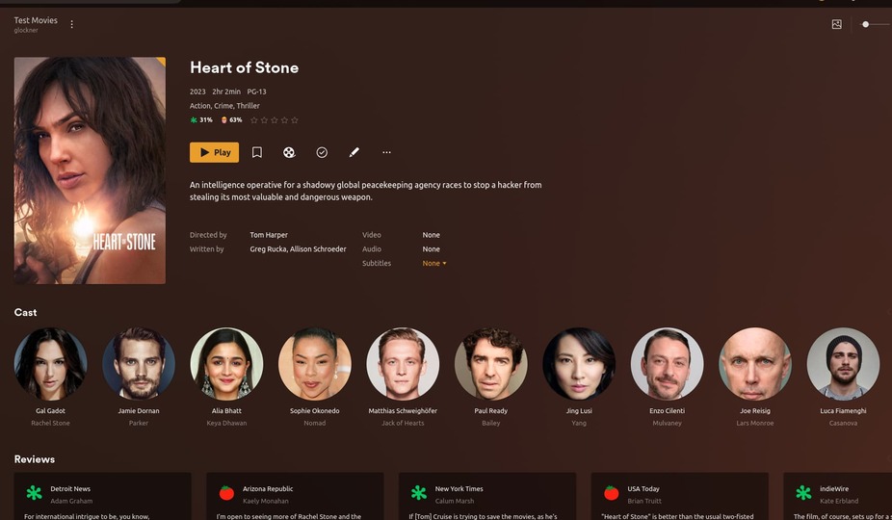Screen dimensions: 892x520
Task: Mark Heart of Stone as watched
Action: 322,152
